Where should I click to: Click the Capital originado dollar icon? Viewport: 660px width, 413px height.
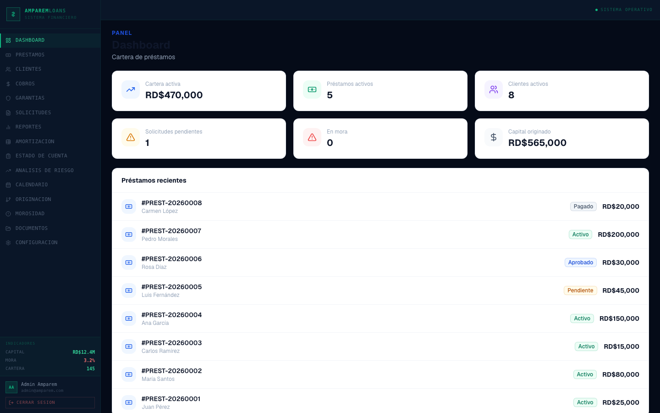click(494, 137)
